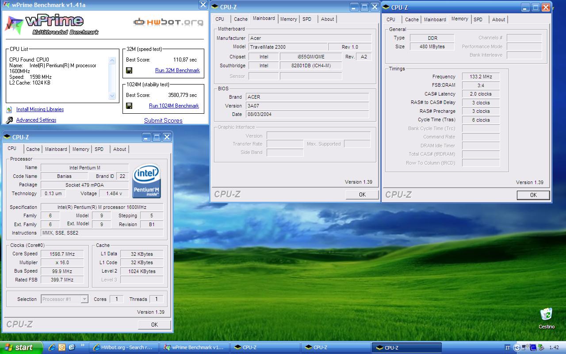Image resolution: width=566 pixels, height=354 pixels.
Task: Click Submit Scores link
Action: point(163,120)
